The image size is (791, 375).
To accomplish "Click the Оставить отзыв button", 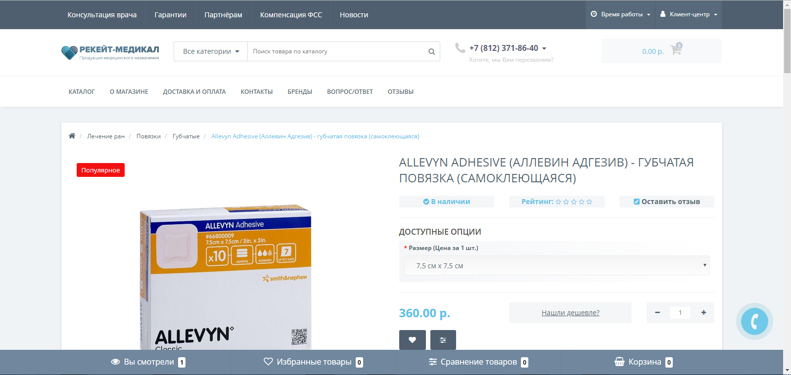I will click(x=666, y=202).
